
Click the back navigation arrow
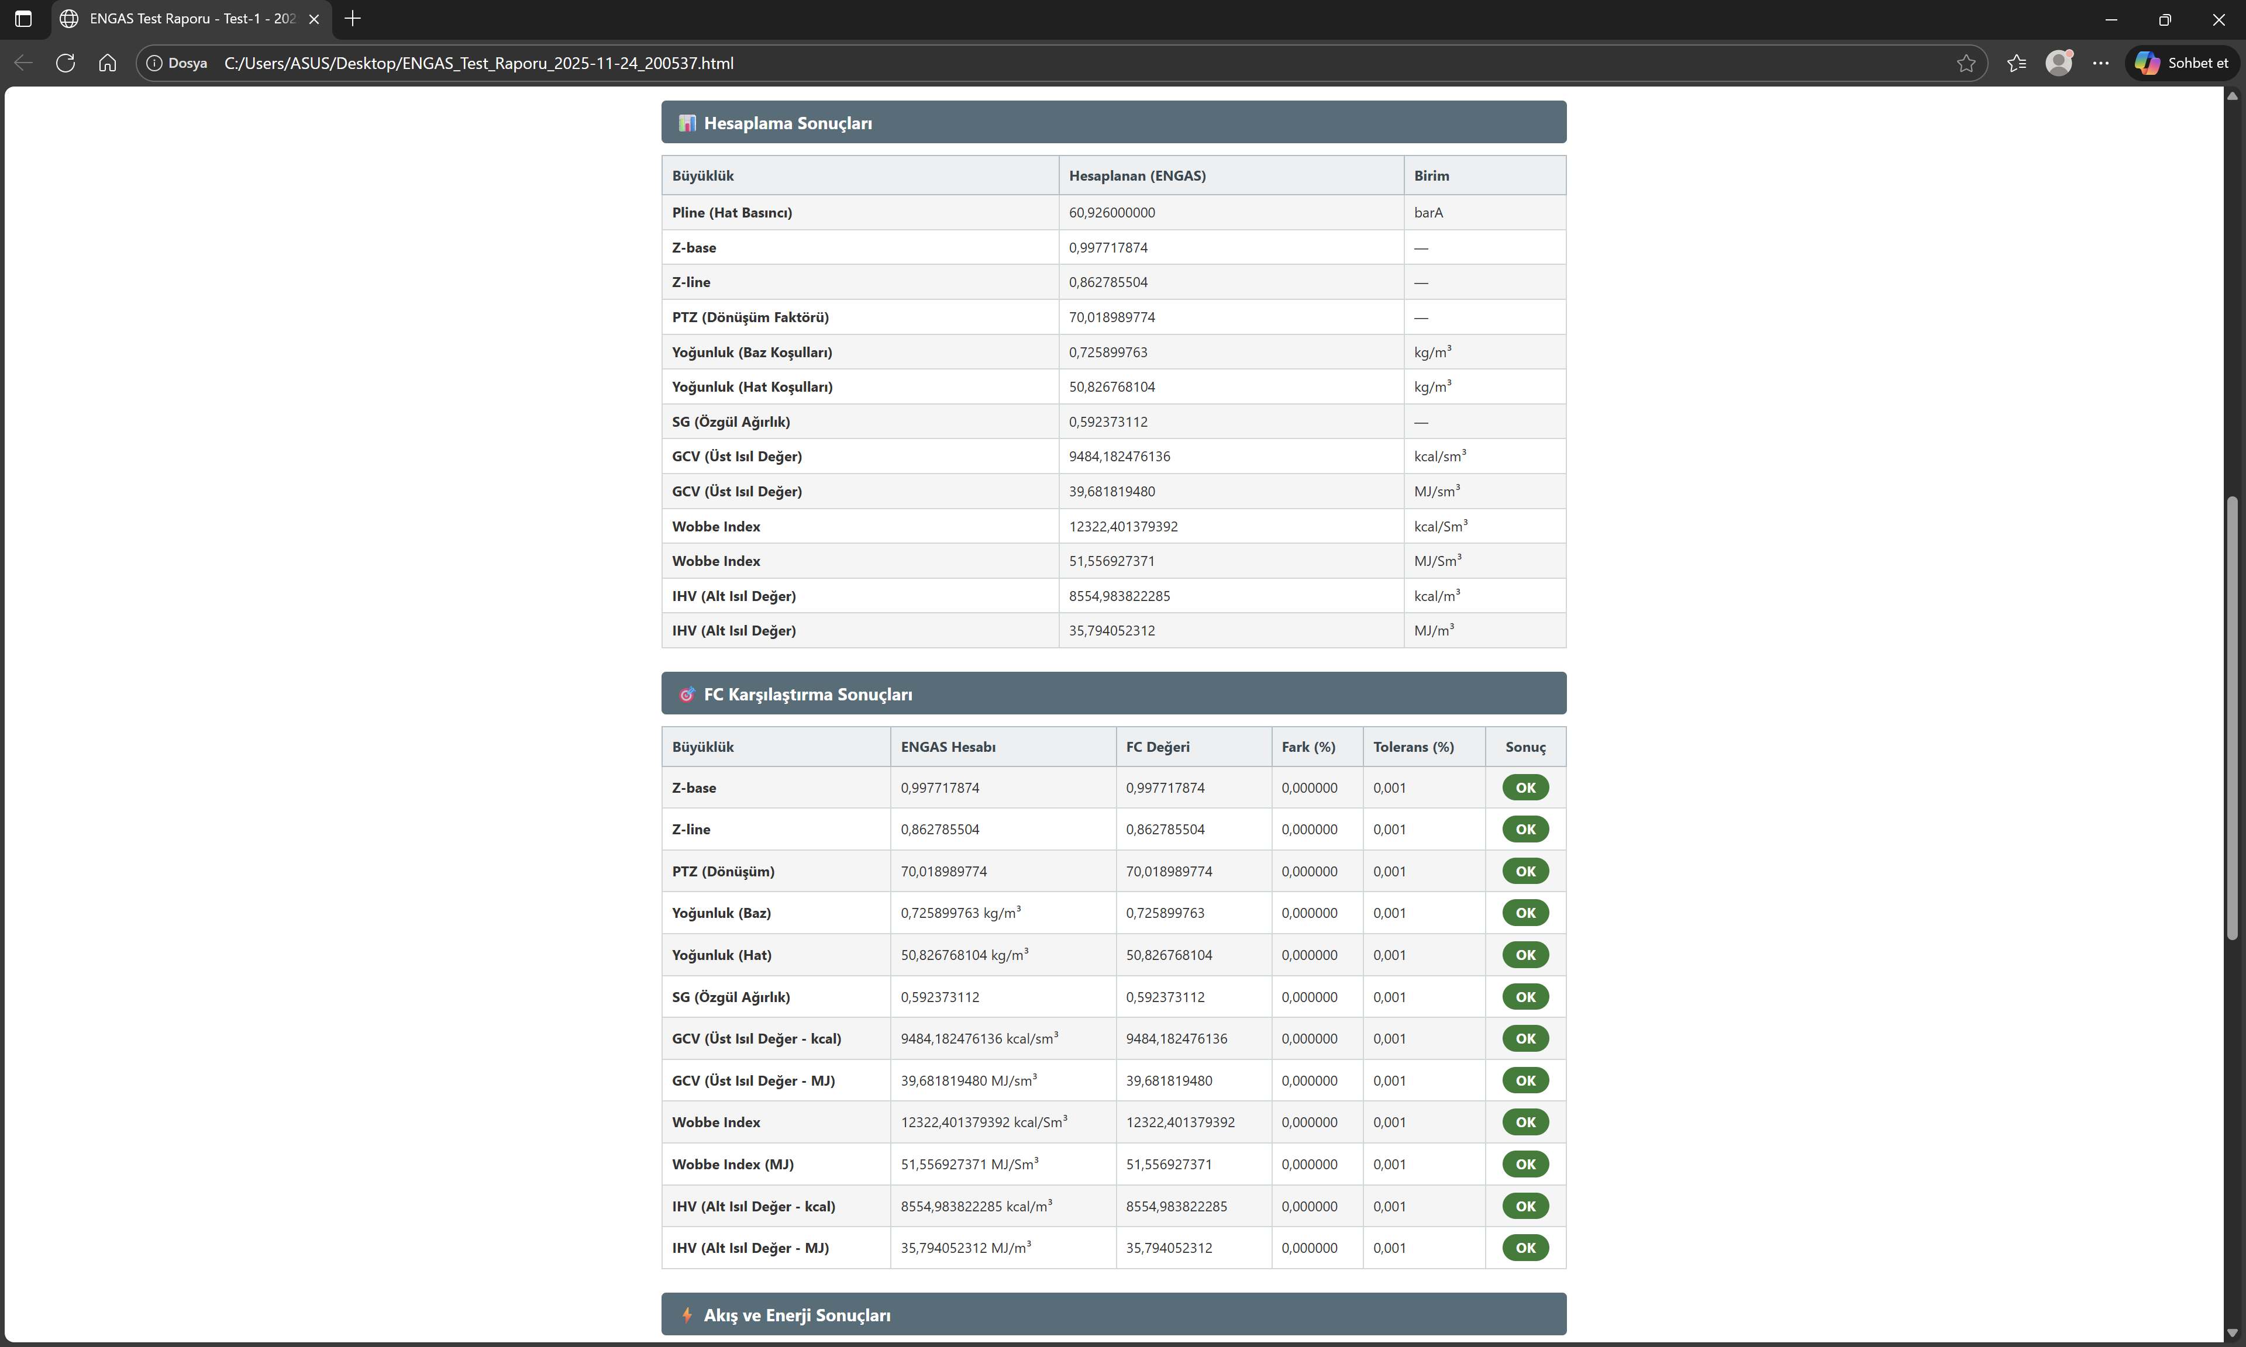(x=23, y=63)
